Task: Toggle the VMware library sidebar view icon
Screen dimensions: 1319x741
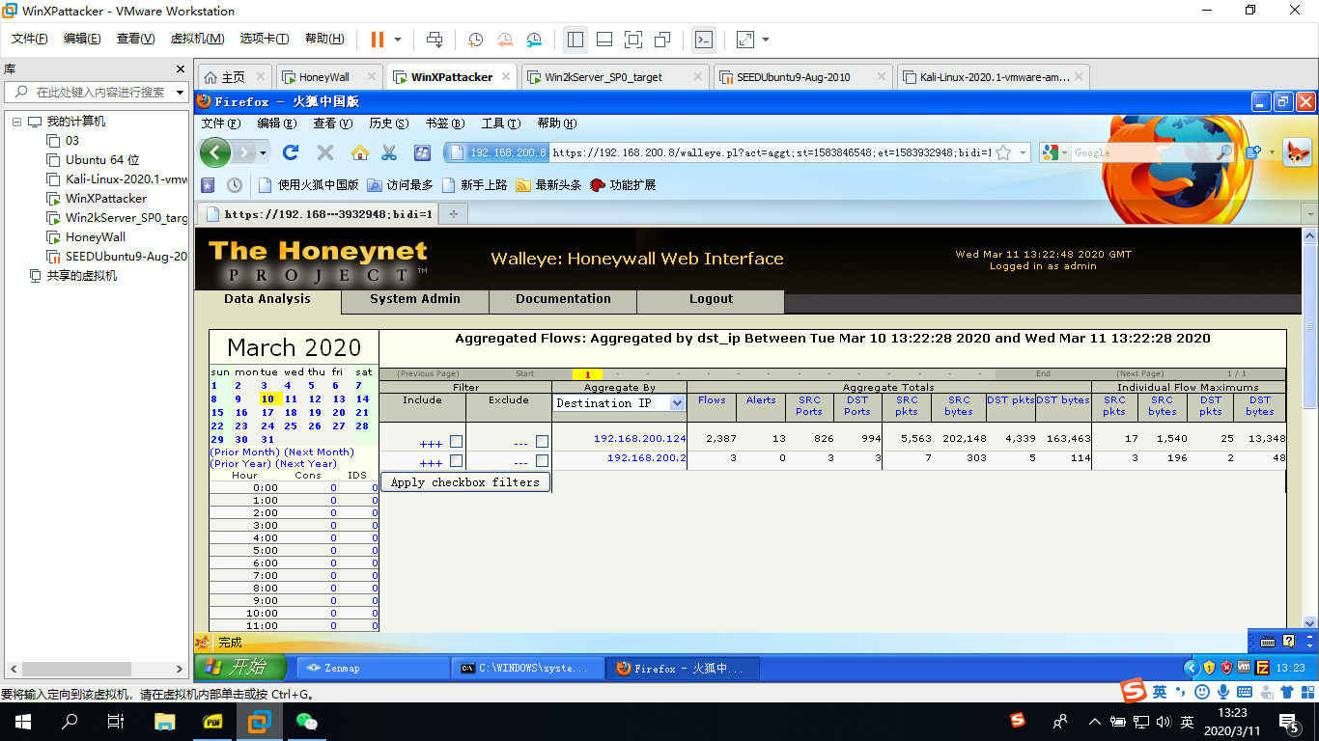Action: tap(575, 40)
